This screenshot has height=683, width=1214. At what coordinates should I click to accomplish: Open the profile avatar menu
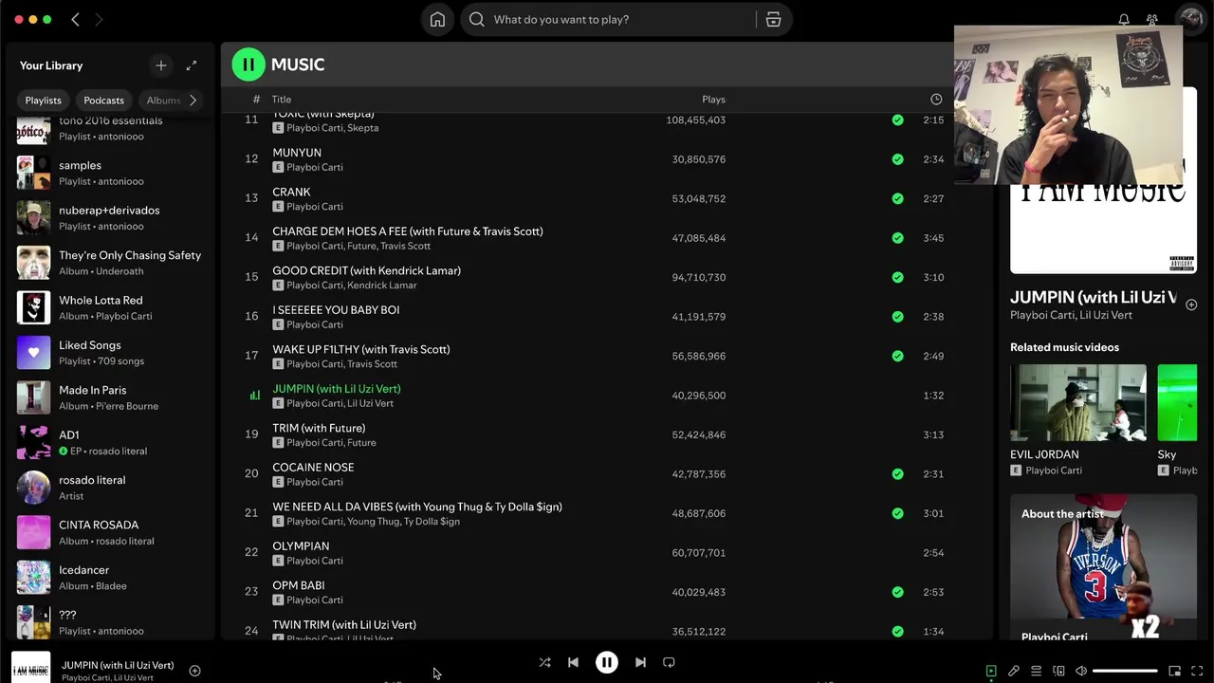1189,19
